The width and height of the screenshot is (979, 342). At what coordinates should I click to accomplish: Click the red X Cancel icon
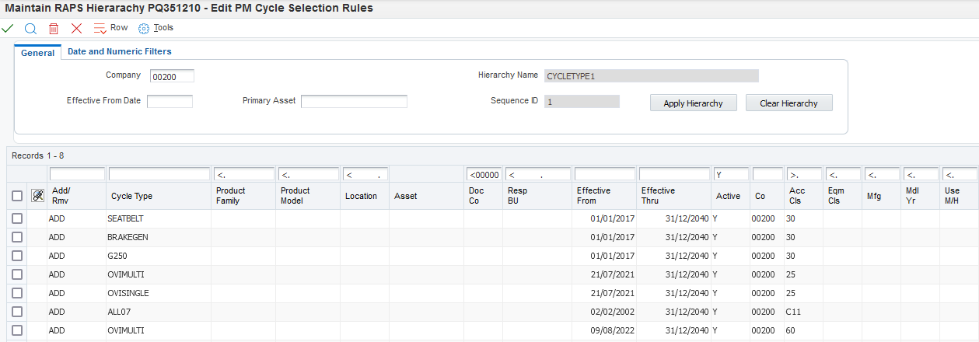[x=76, y=28]
